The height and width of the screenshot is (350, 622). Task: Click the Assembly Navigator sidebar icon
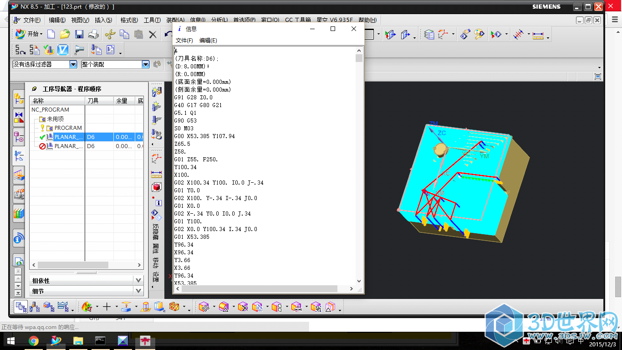pyautogui.click(x=19, y=98)
